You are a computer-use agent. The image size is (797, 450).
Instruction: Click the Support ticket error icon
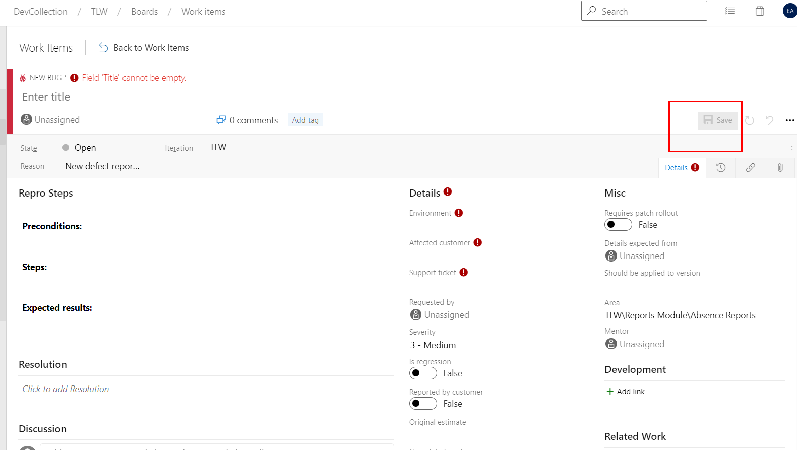(x=464, y=272)
